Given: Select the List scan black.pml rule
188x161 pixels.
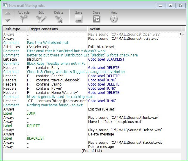Looking at the screenshot, I should point(59,59).
